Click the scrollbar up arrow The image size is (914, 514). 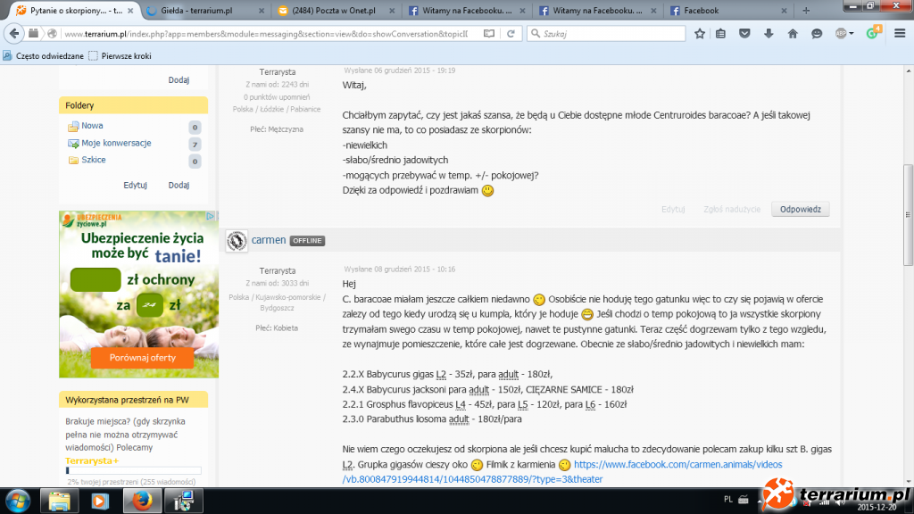tap(908, 71)
